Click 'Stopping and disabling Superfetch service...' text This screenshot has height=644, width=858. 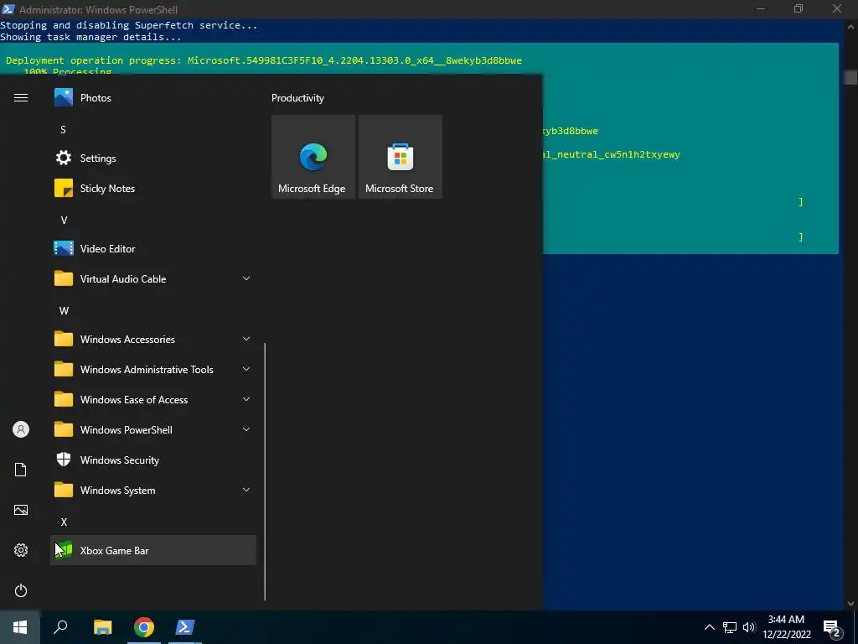pos(128,25)
